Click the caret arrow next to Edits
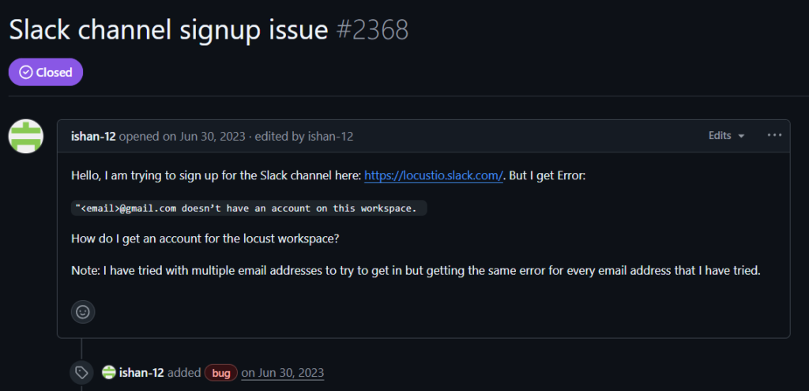This screenshot has width=809, height=391. [x=741, y=136]
